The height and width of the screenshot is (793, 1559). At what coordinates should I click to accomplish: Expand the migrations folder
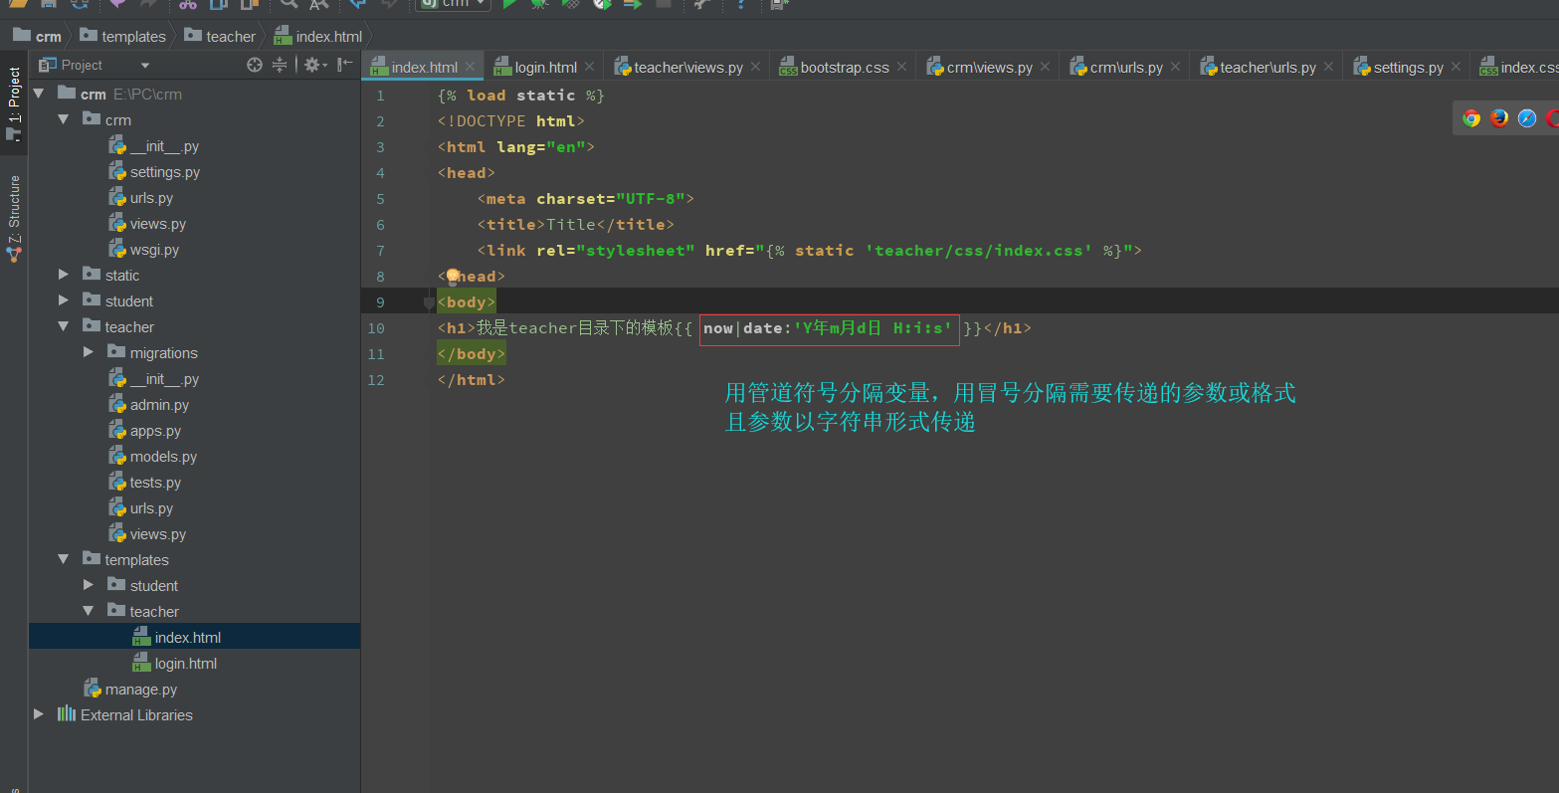89,352
